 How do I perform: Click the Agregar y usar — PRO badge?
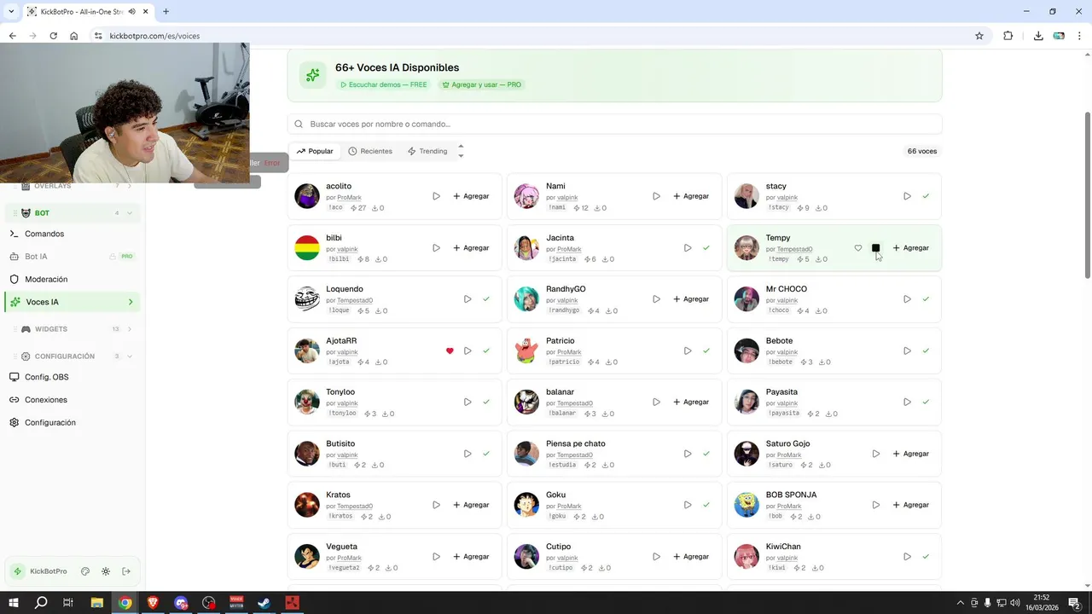click(481, 85)
